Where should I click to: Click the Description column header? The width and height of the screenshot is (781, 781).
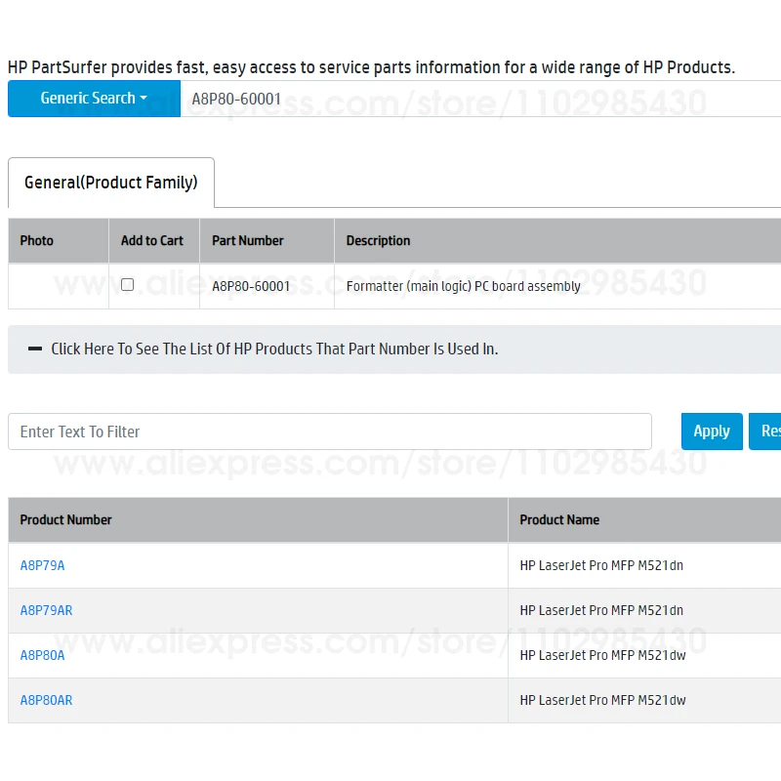(379, 240)
